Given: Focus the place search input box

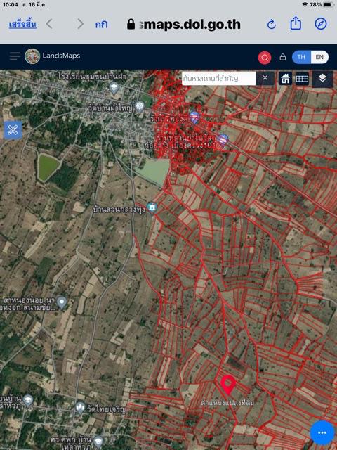Looking at the screenshot, I should pos(218,78).
